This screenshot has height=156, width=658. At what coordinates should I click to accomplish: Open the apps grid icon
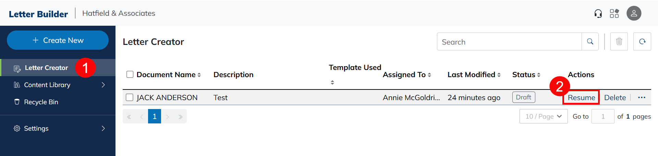(x=614, y=13)
